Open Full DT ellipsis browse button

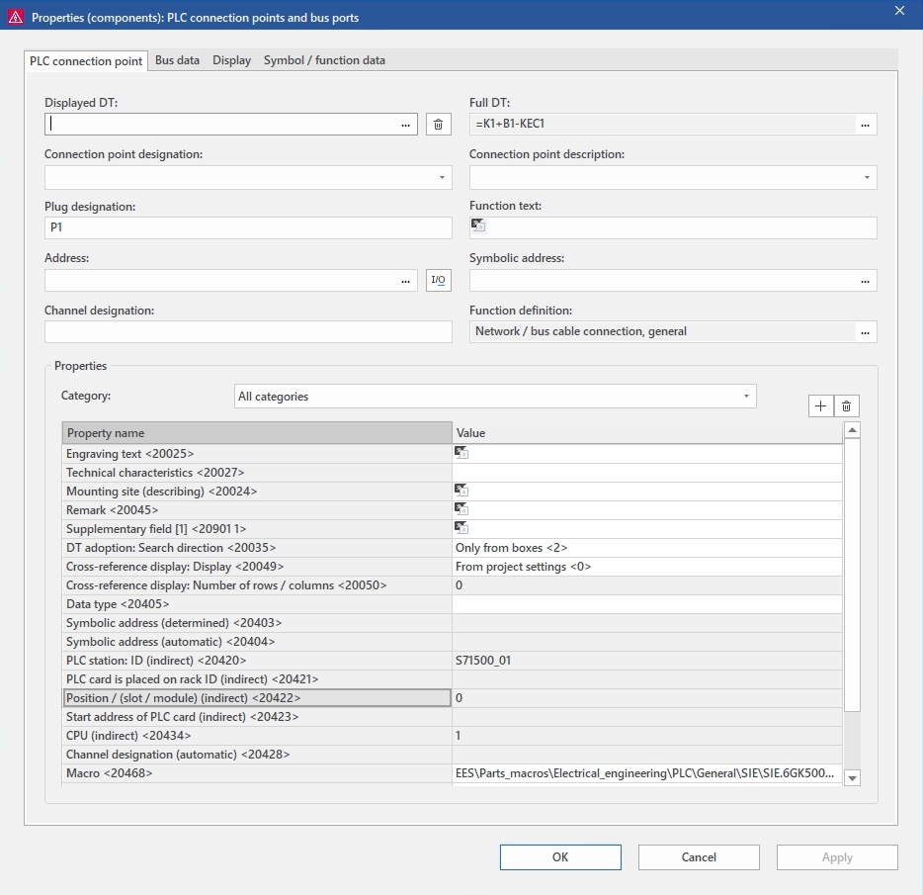tap(866, 125)
